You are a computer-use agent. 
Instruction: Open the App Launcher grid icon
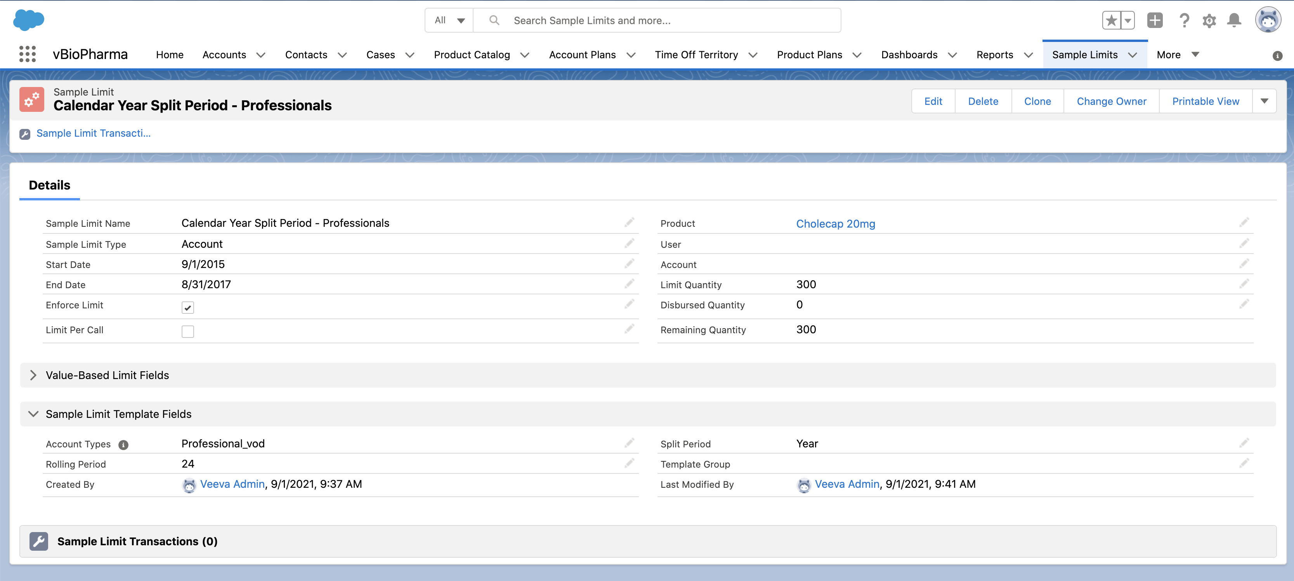pos(27,54)
